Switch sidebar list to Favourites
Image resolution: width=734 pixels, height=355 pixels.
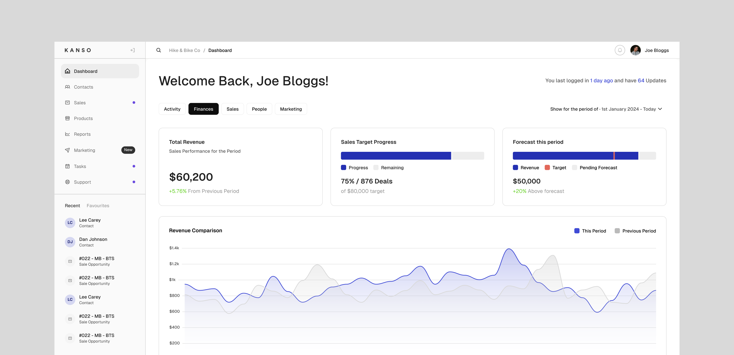pos(98,205)
